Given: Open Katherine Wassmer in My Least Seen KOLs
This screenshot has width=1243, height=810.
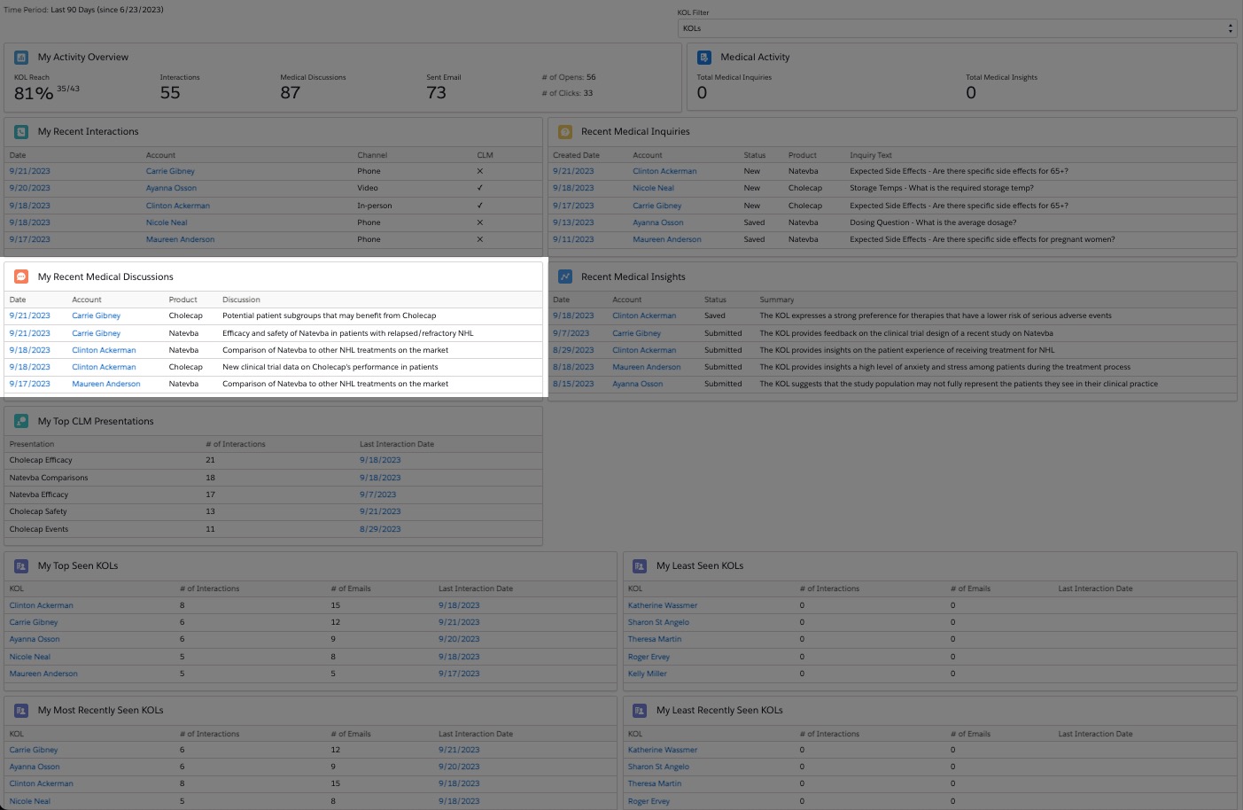Looking at the screenshot, I should [x=662, y=605].
